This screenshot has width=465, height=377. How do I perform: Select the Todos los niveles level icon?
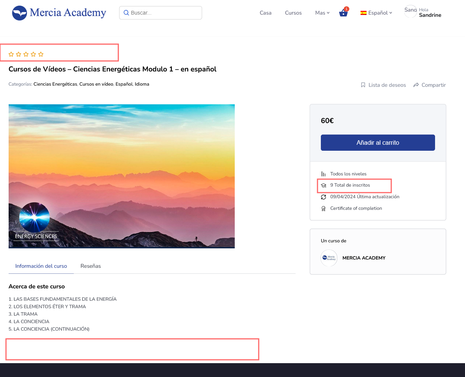[323, 174]
